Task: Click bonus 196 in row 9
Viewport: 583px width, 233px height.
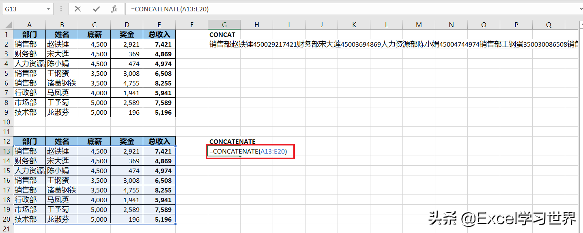Action: [x=127, y=112]
